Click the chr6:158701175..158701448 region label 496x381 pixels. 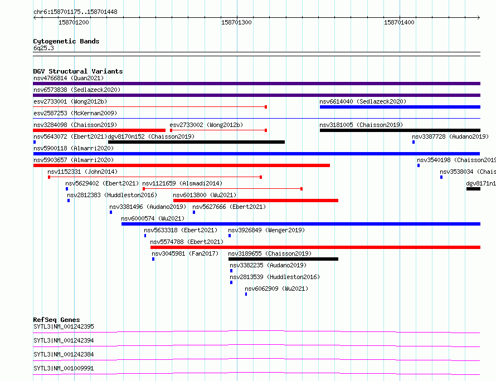(75, 12)
